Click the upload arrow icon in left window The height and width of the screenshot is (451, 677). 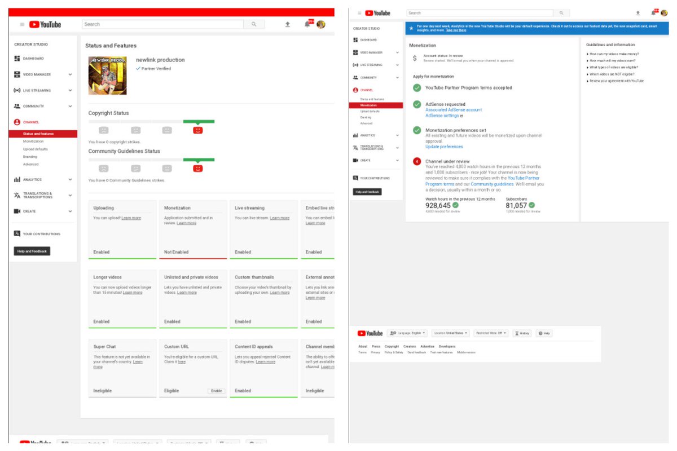pos(288,24)
